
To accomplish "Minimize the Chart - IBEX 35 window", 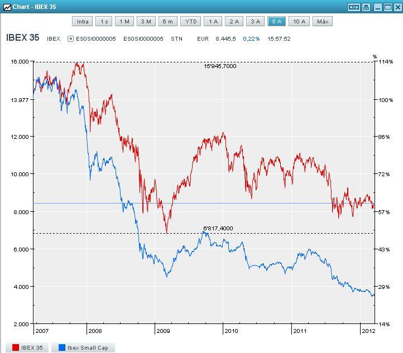I will 377,7.
